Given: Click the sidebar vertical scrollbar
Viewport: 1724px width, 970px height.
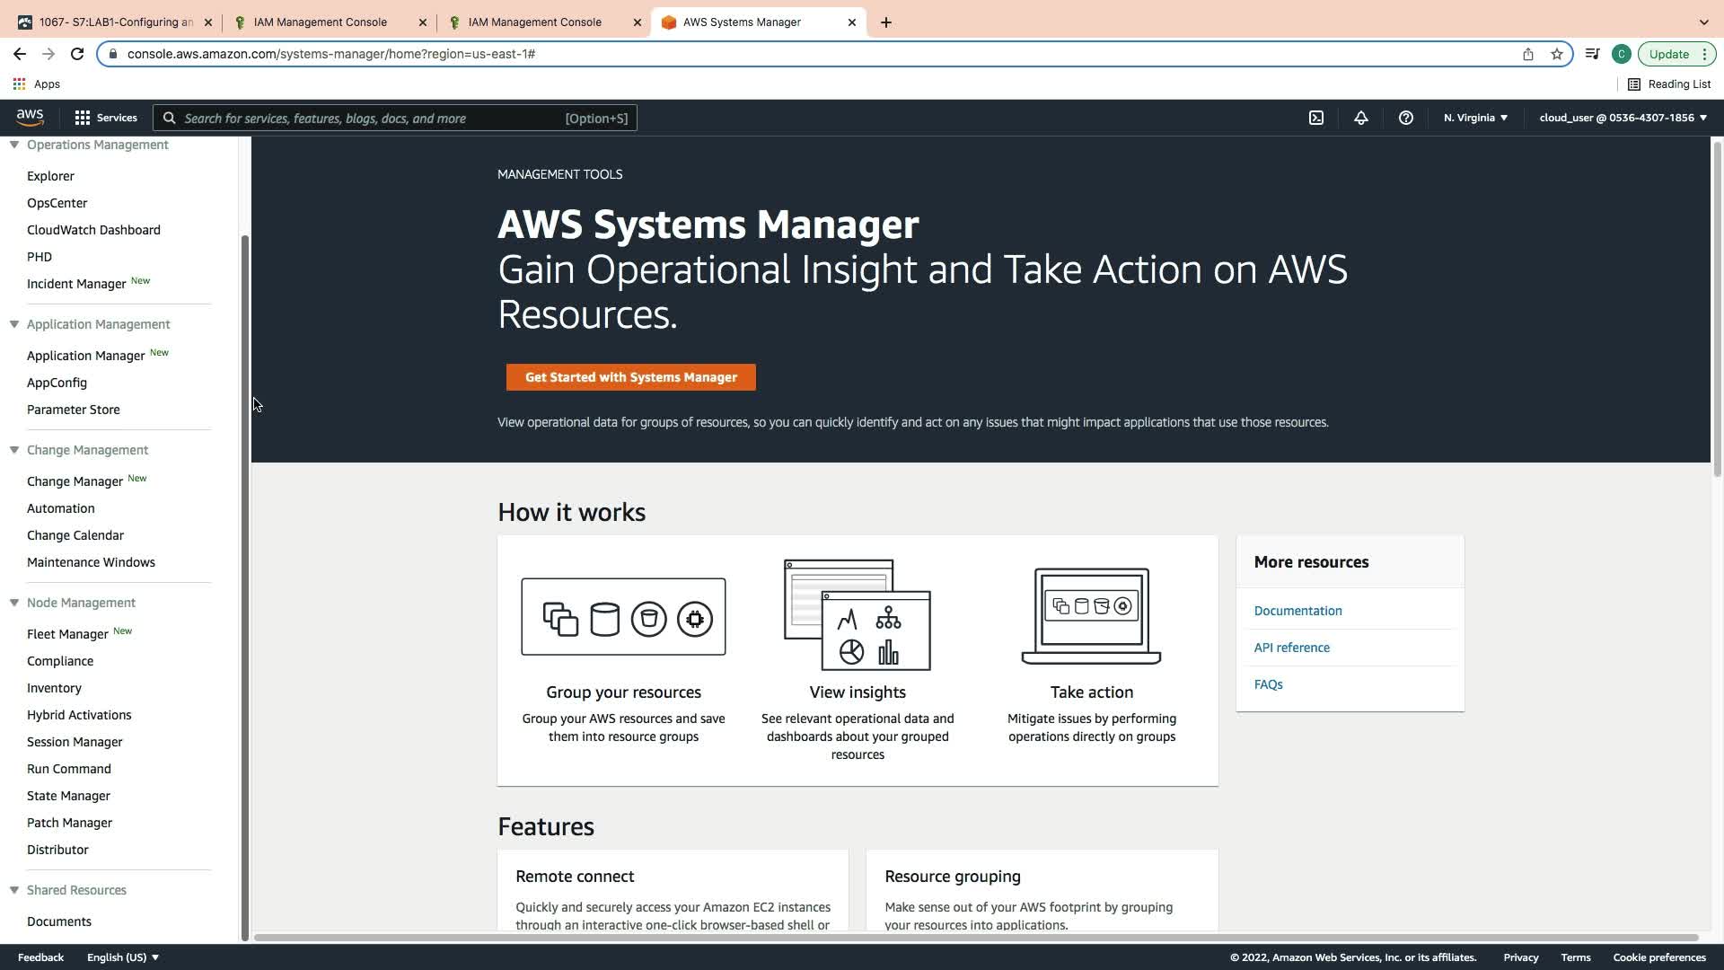Looking at the screenshot, I should 244,584.
